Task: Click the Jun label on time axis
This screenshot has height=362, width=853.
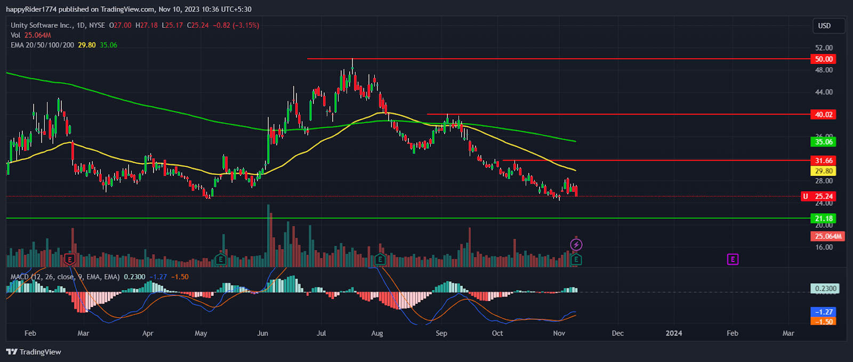Action: [262, 333]
